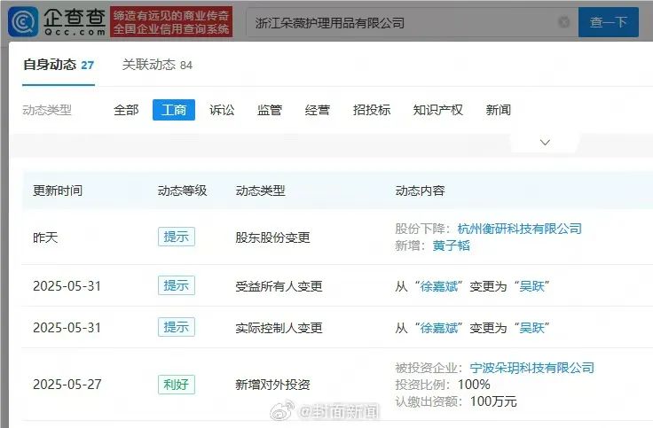Open 宁波朵玥科技有限公司 company link

pos(531,368)
